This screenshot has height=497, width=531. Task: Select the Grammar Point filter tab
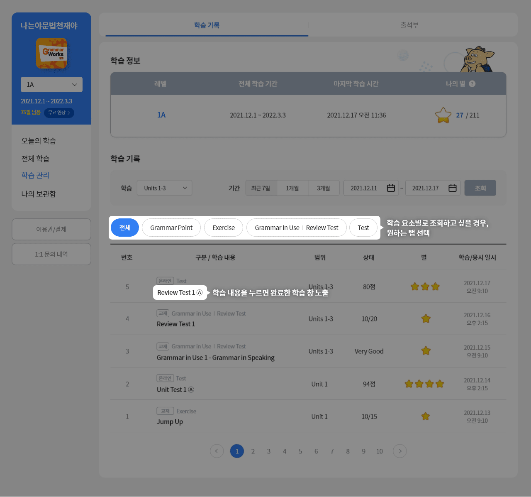tap(171, 228)
